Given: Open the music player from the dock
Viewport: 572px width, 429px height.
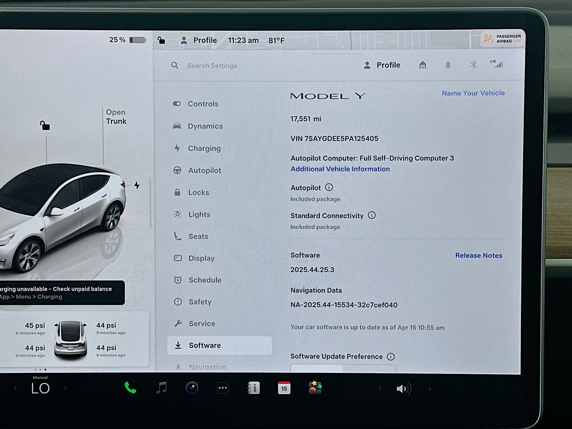Looking at the screenshot, I should pos(162,388).
